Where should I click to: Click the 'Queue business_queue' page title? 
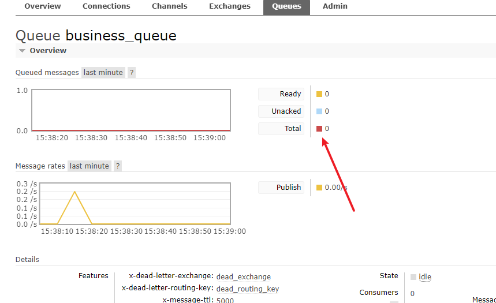[96, 36]
